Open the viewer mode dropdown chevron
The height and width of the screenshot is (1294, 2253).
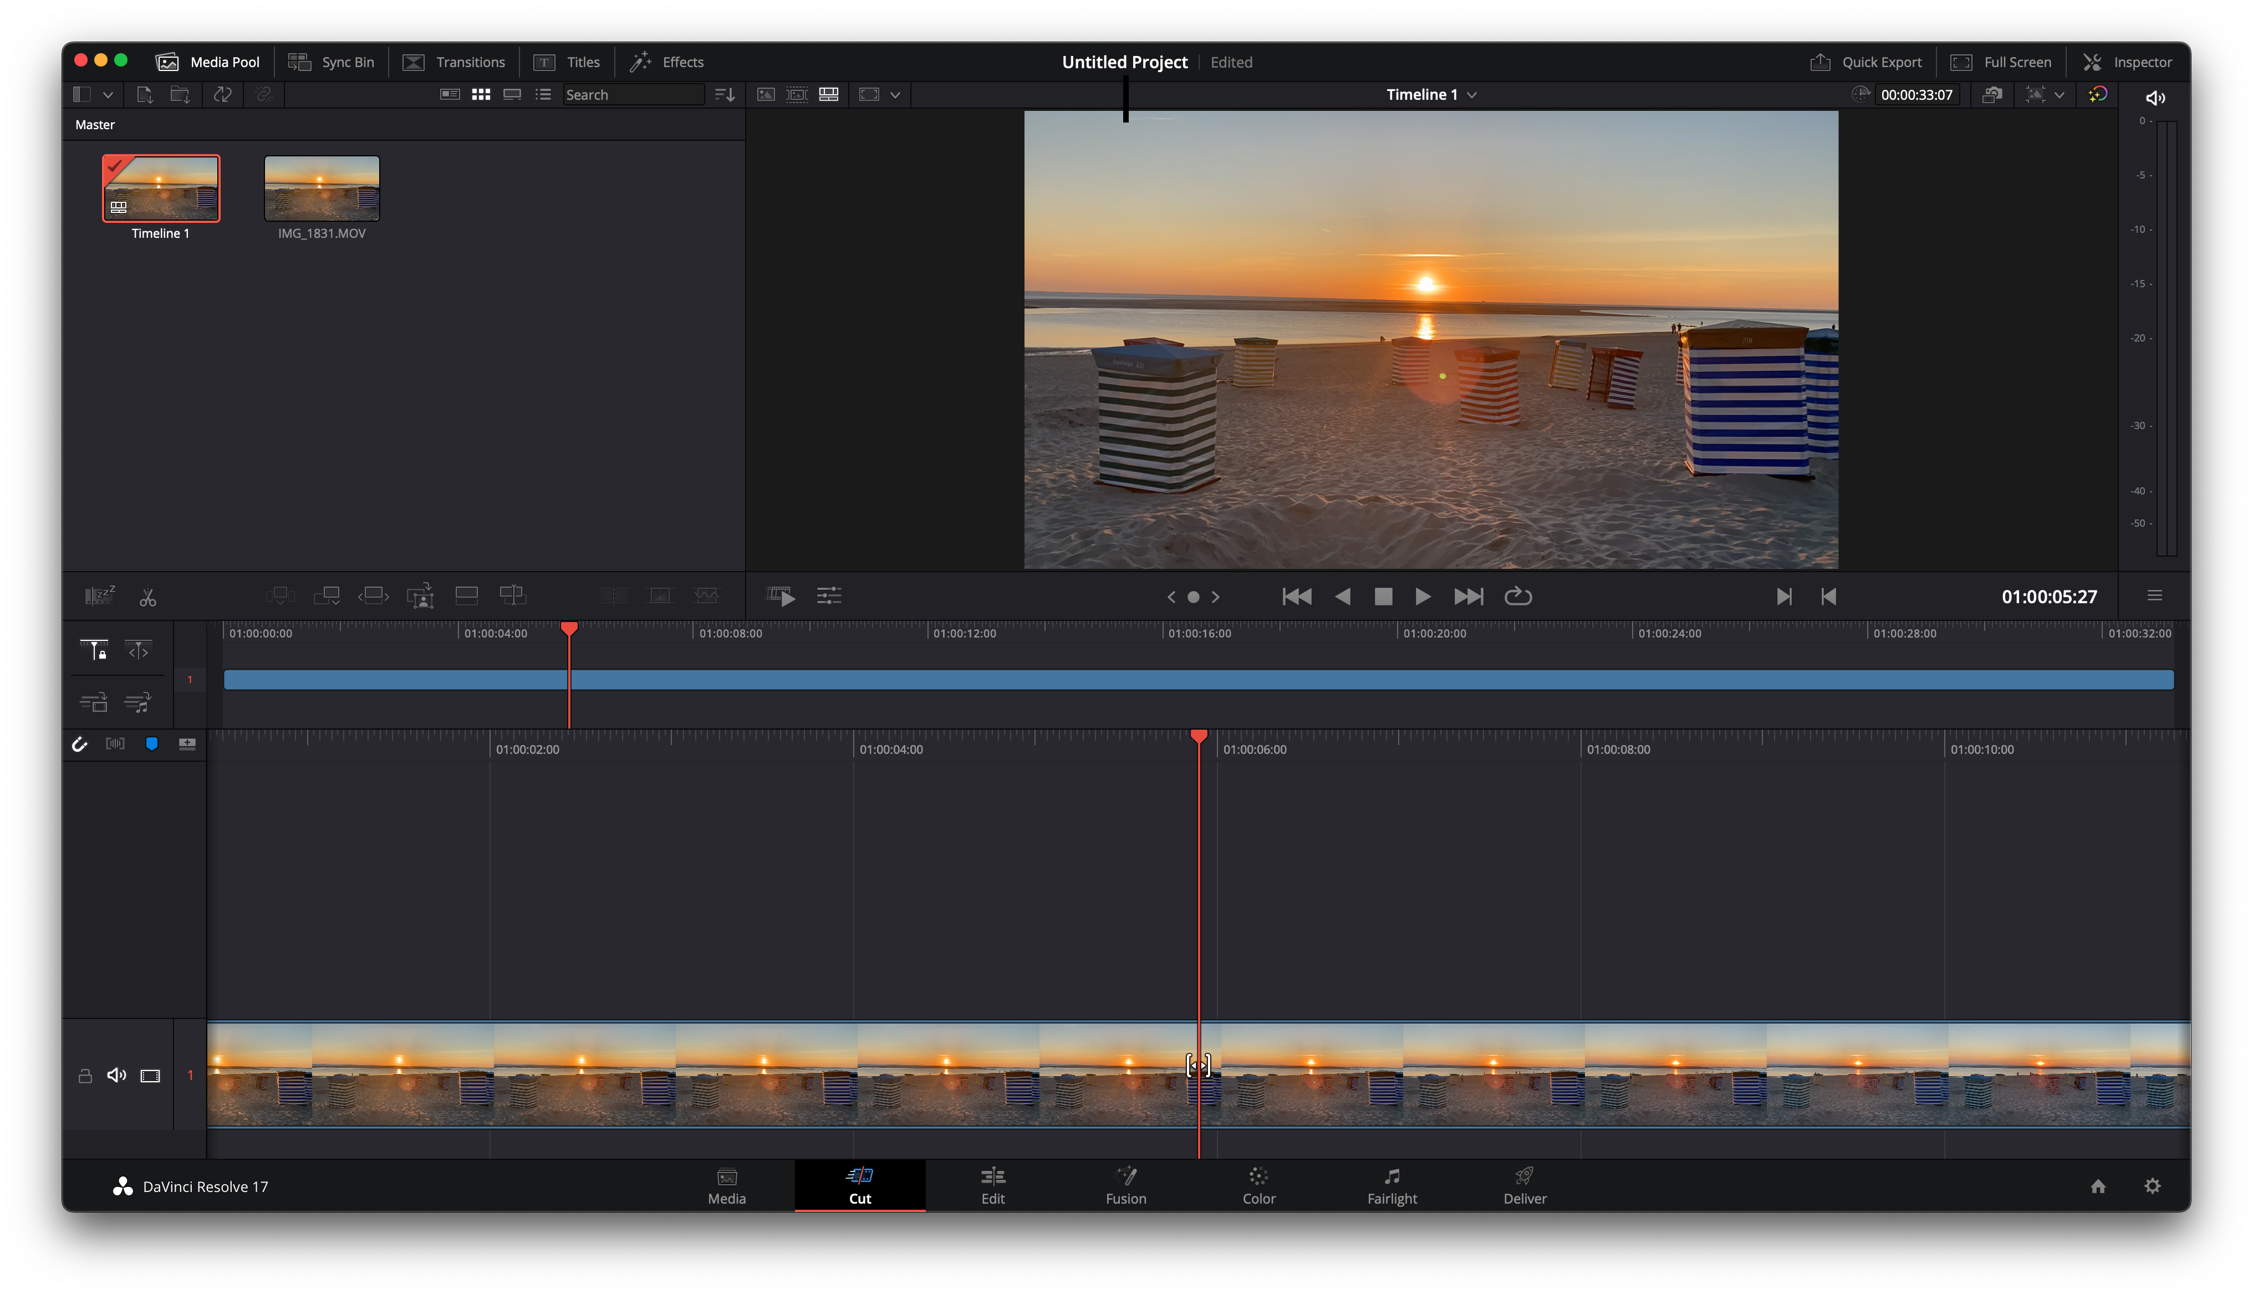point(895,94)
